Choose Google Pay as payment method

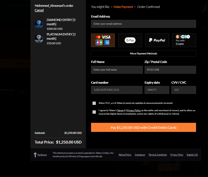point(130,40)
